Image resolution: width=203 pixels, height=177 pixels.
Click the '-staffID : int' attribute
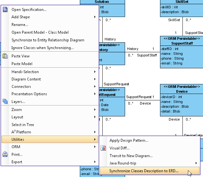pos(169,49)
